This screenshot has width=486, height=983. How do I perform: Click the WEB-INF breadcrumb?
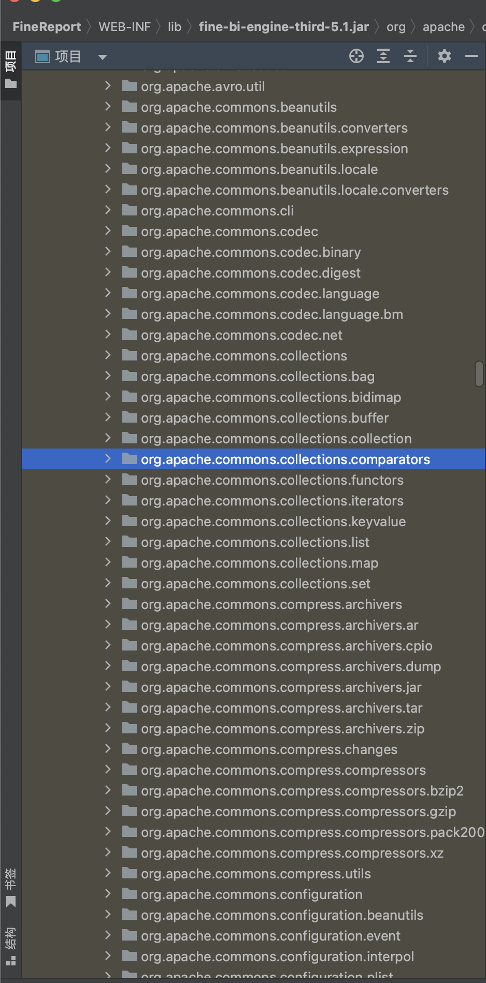point(124,27)
